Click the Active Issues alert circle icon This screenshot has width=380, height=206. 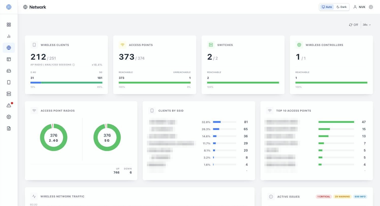coord(271,197)
